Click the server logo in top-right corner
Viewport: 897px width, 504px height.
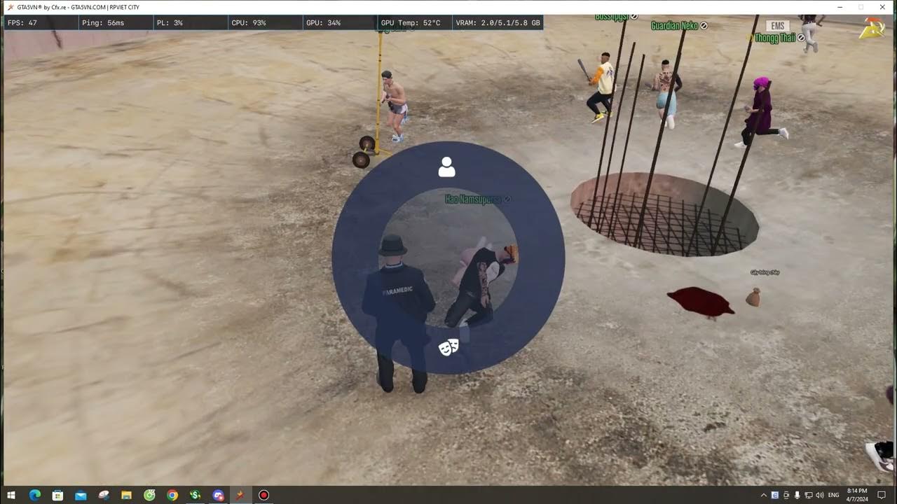point(872,27)
